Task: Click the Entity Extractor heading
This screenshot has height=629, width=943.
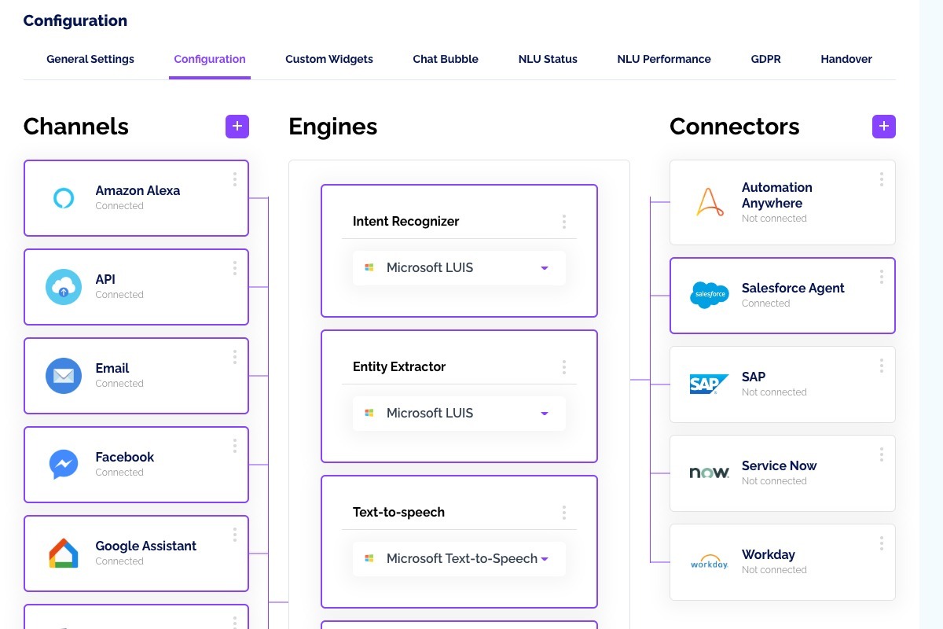Action: click(x=399, y=367)
